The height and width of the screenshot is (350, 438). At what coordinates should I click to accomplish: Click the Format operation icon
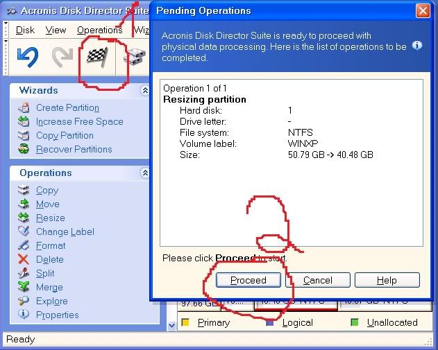(24, 245)
